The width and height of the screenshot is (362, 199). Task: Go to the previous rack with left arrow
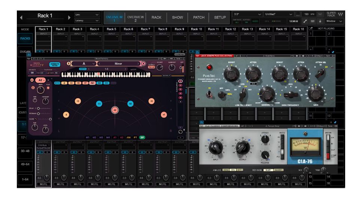pyautogui.click(x=21, y=18)
